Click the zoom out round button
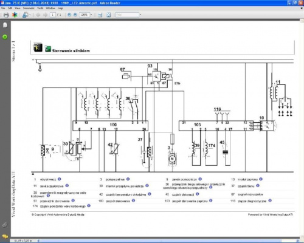Image resolution: width=304 pixels, height=243 pixels. (x=69, y=15)
